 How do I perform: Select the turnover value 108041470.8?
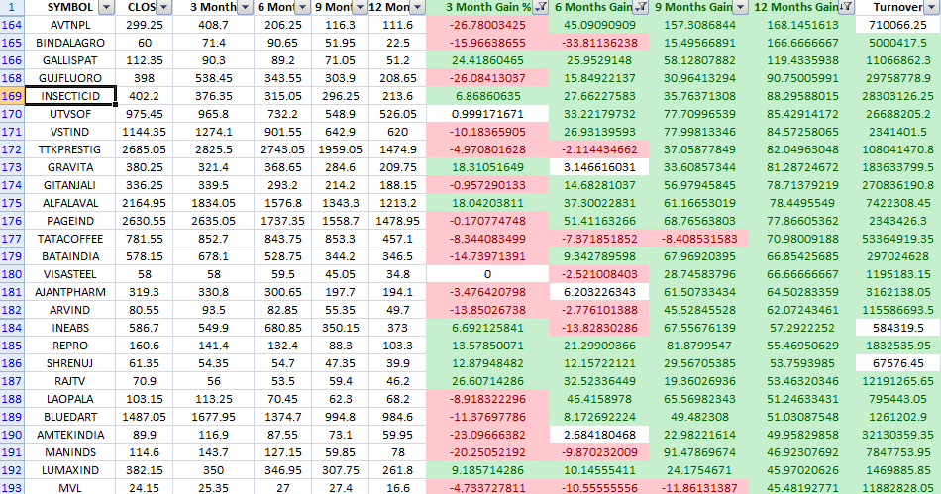click(x=897, y=149)
